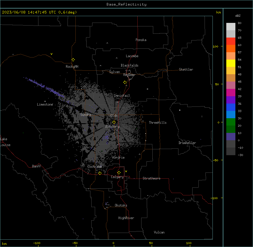
Task: Click the RedDeer city label
Action: coord(129,75)
